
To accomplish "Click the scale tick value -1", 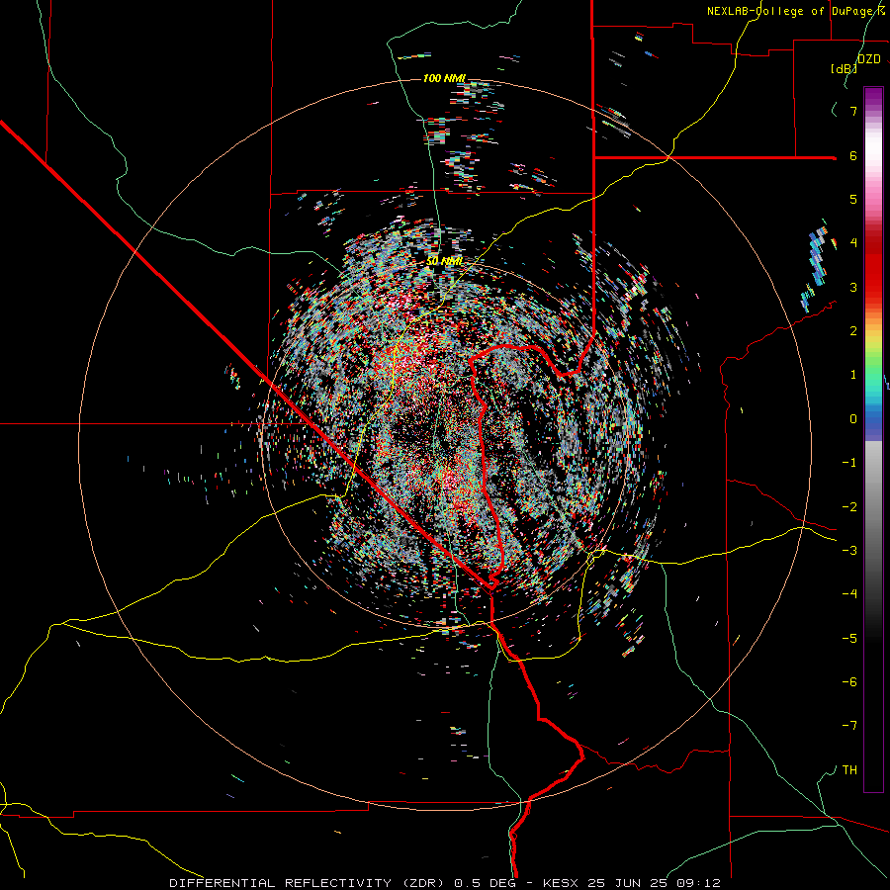I will [849, 463].
